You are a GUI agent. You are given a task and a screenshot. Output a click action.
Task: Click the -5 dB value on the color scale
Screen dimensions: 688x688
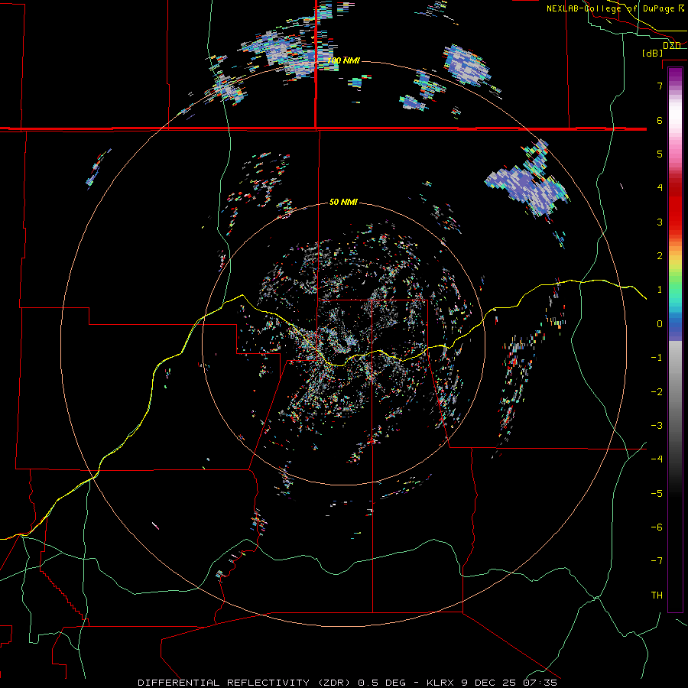657,493
